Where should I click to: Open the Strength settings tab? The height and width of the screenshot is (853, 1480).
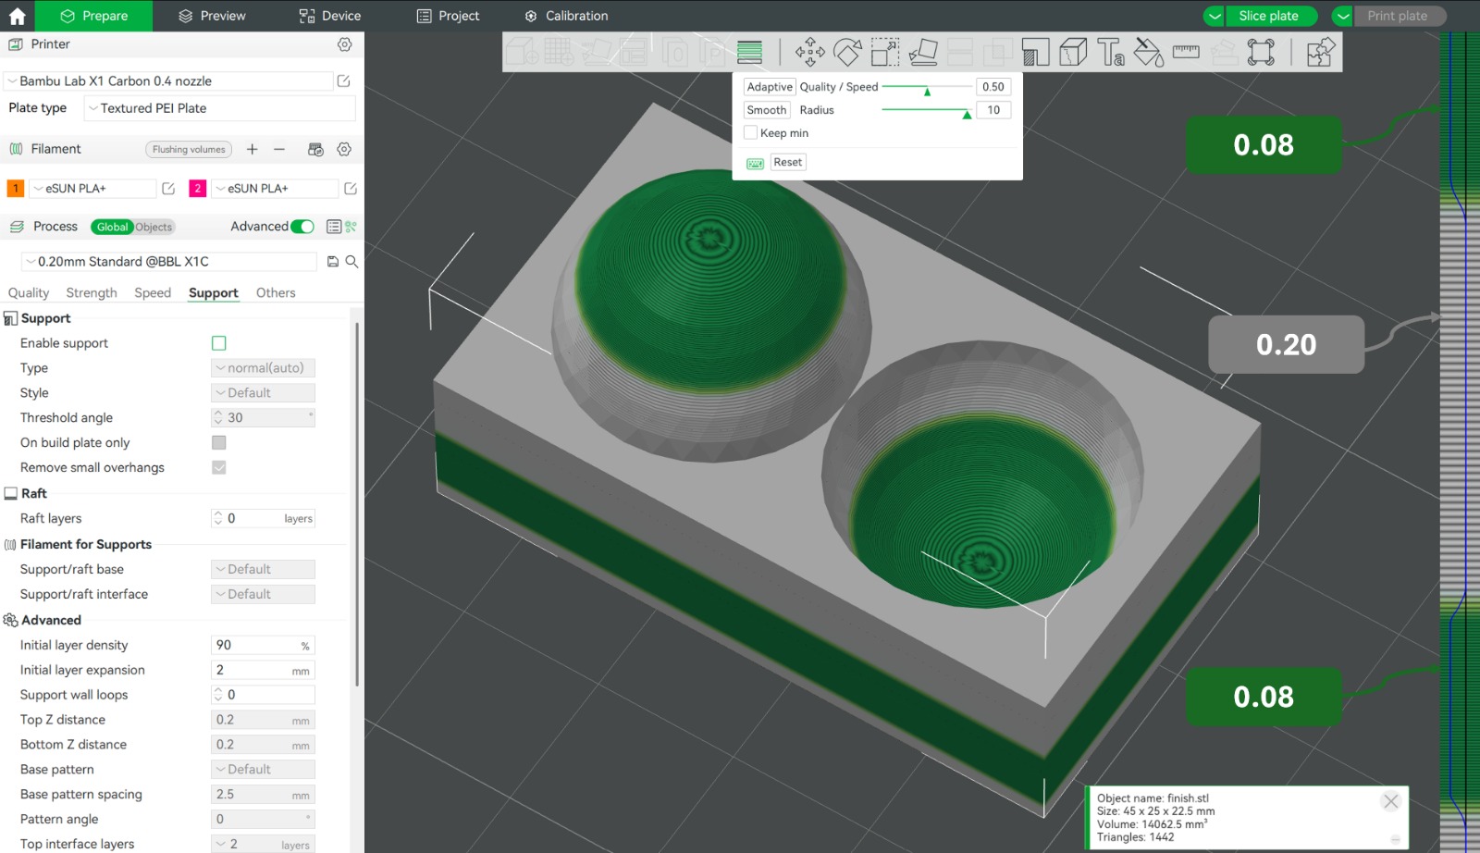click(92, 293)
